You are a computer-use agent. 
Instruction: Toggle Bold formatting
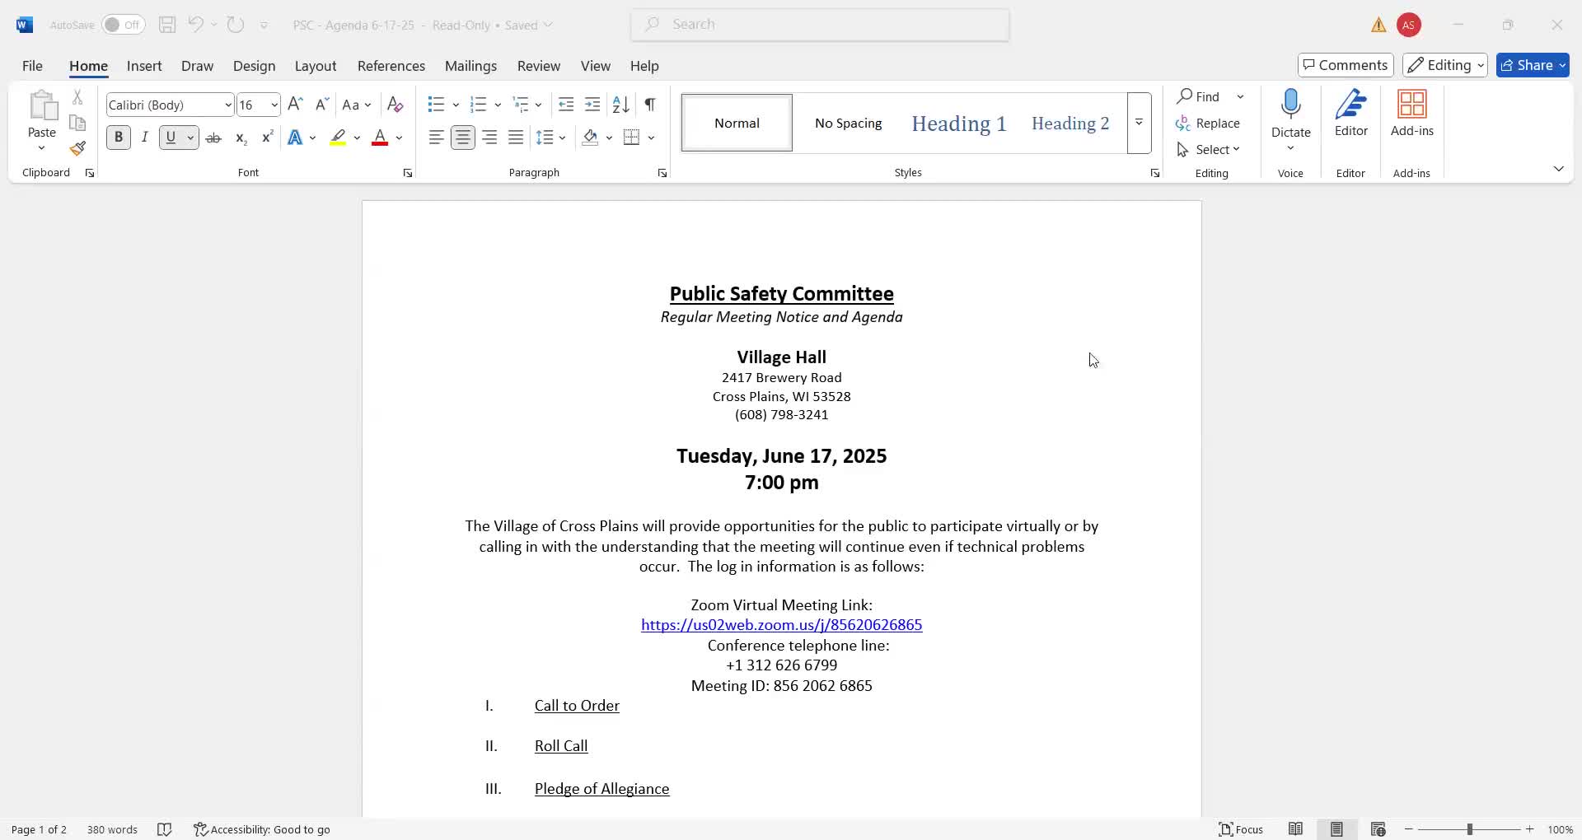tap(119, 138)
